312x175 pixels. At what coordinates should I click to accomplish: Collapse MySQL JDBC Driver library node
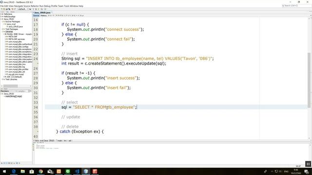pyautogui.click(x=4, y=34)
